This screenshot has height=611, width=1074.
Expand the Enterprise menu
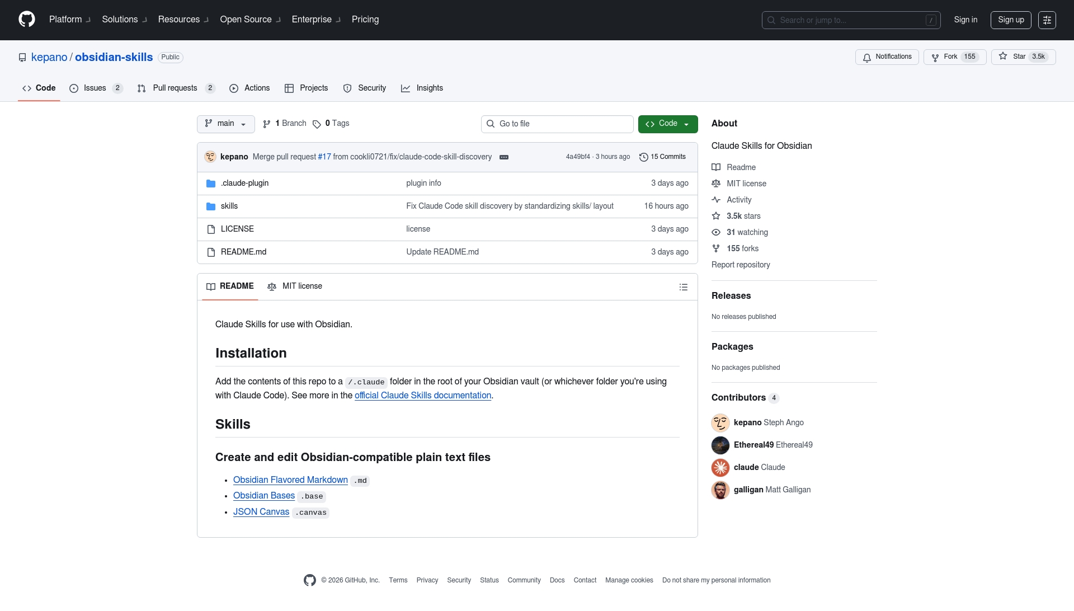pos(317,20)
